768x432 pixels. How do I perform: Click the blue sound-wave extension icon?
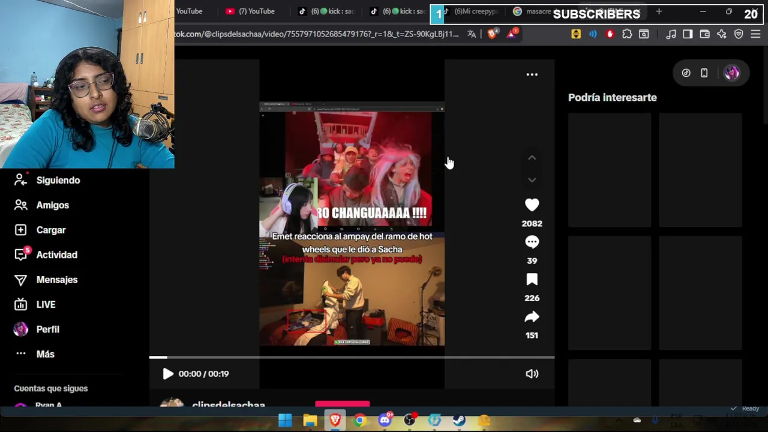(x=593, y=34)
